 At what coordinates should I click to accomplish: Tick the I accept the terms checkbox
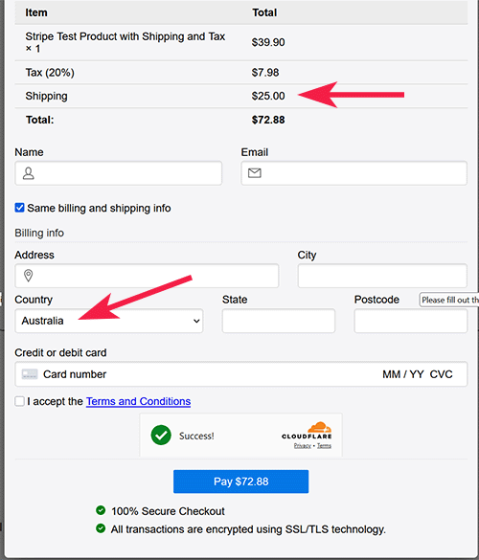click(19, 401)
